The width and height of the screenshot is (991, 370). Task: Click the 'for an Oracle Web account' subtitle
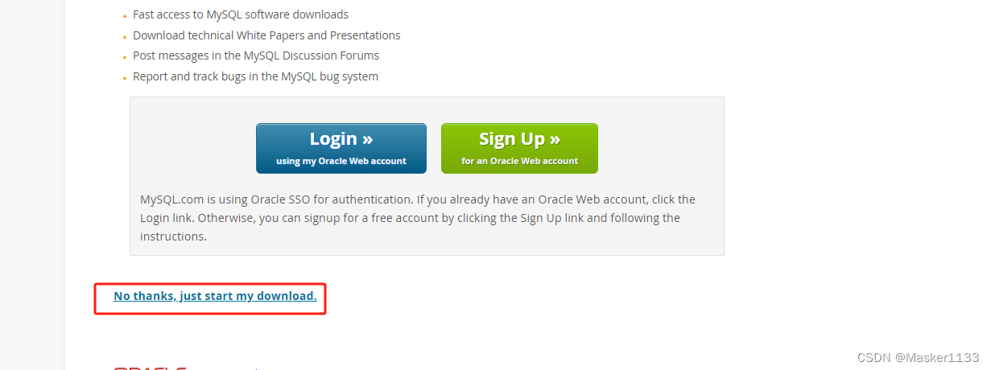(x=519, y=161)
